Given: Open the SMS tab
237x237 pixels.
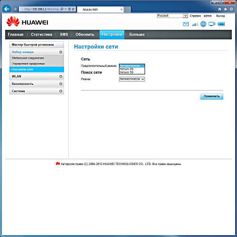Looking at the screenshot, I should 64,35.
